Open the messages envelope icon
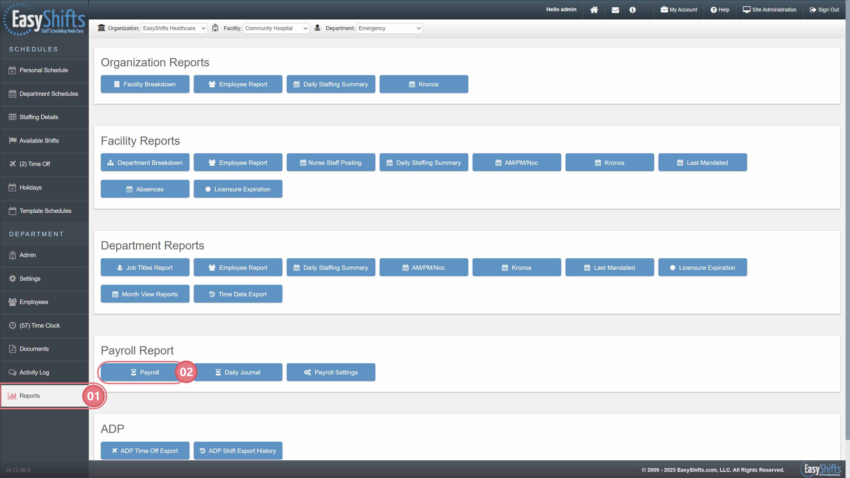 pyautogui.click(x=615, y=10)
